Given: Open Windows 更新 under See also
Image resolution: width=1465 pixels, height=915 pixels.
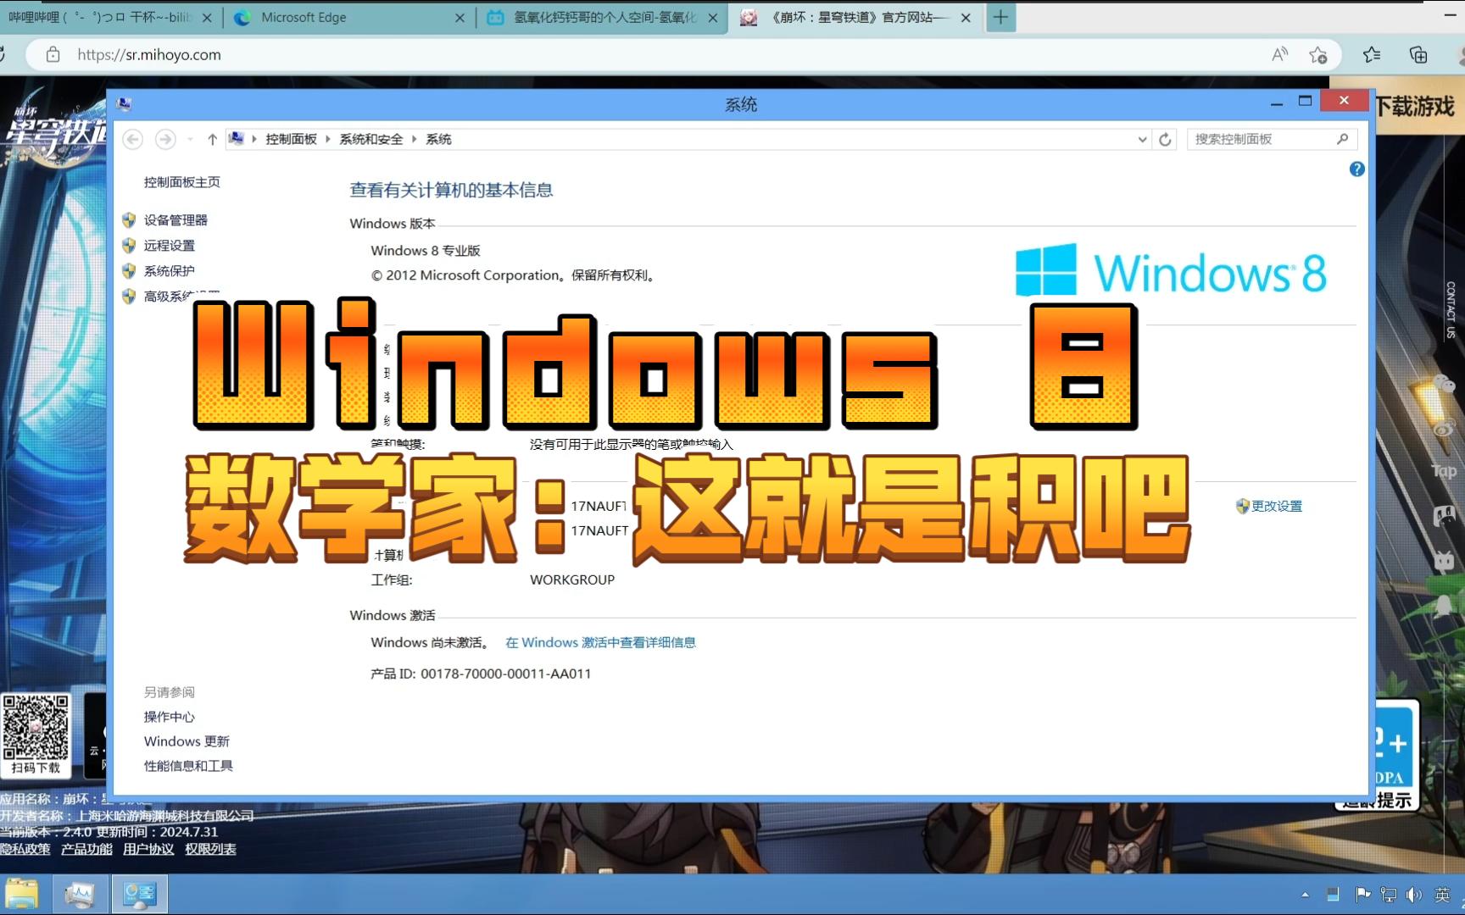Looking at the screenshot, I should click(x=187, y=741).
